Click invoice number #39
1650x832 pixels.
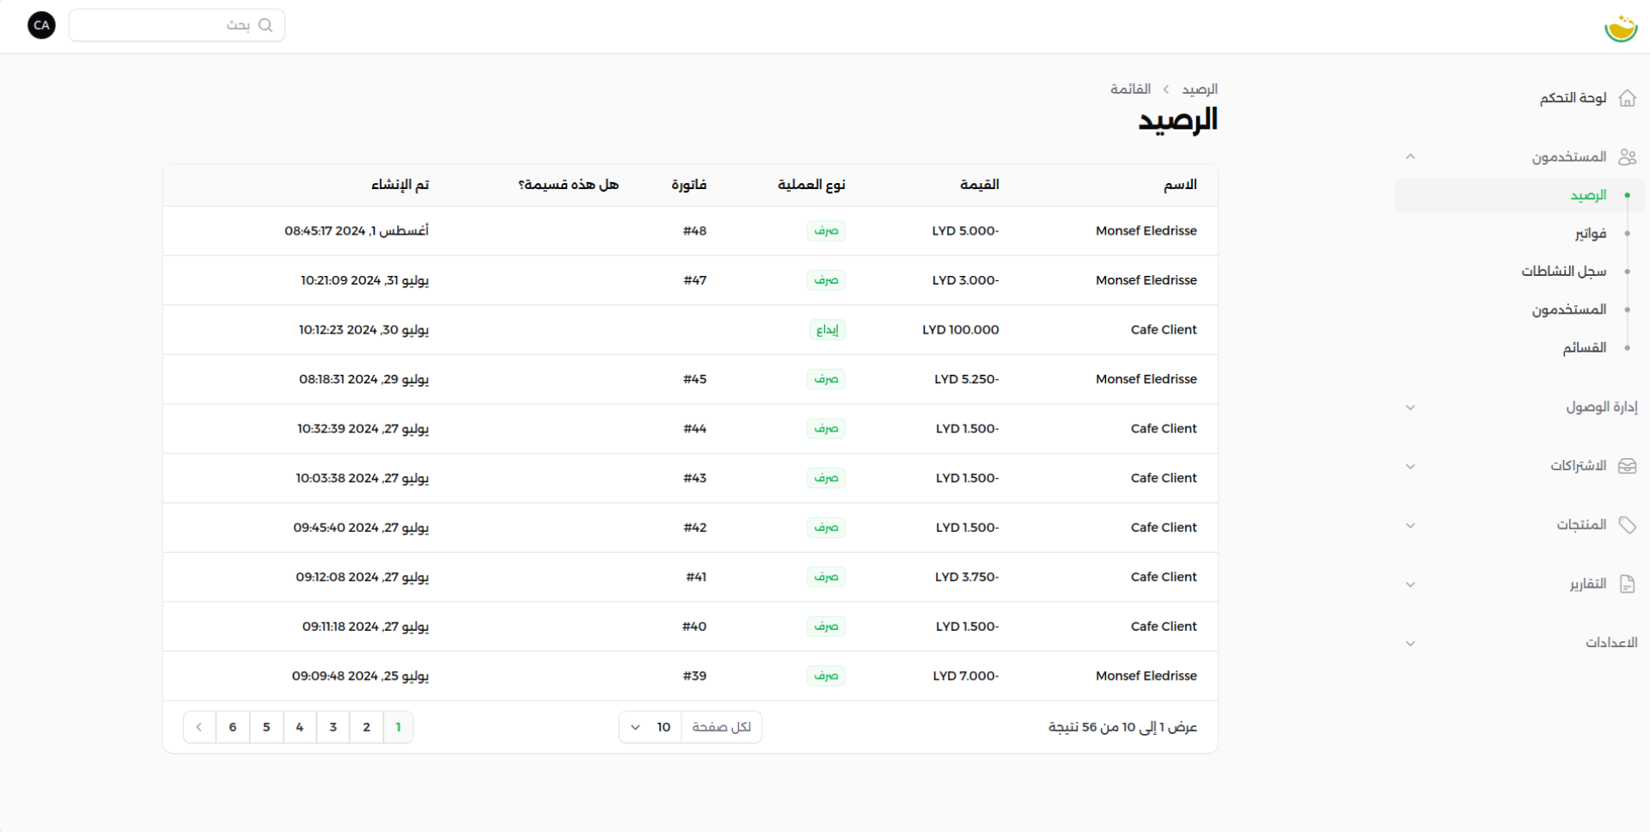[694, 676]
